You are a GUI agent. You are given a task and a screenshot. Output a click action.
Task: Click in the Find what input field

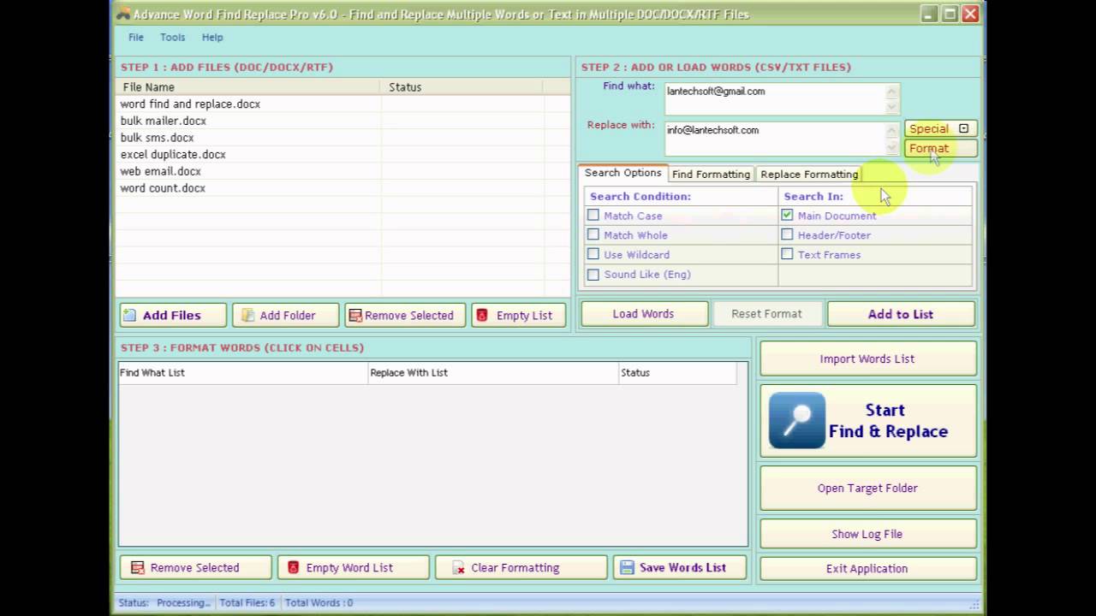(775, 98)
